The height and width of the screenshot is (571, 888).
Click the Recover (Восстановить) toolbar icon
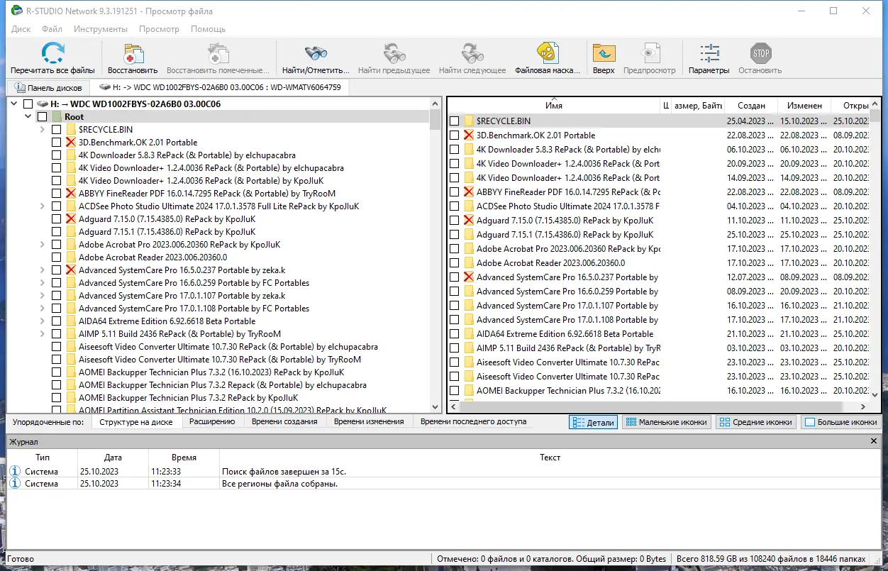133,54
